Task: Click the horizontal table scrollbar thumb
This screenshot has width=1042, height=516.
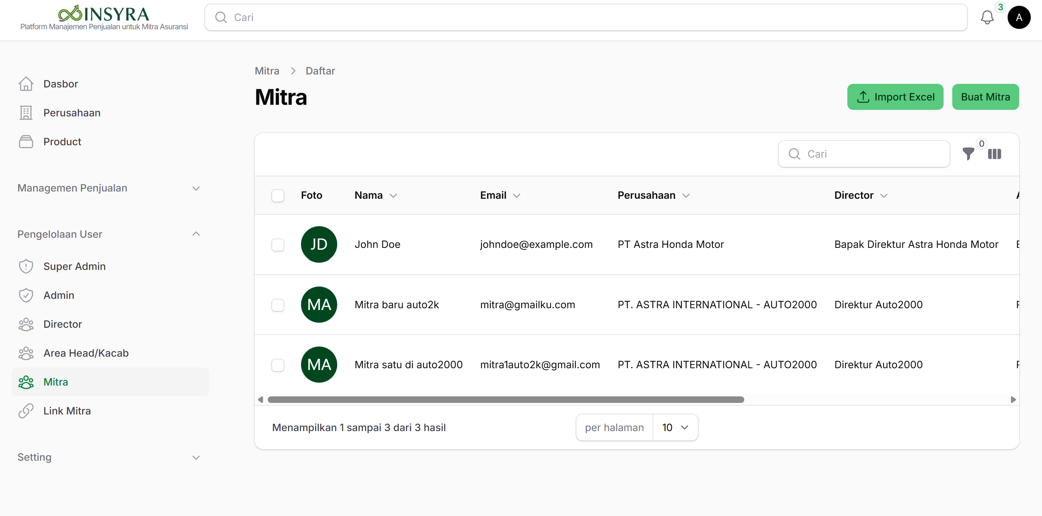Action: 506,400
